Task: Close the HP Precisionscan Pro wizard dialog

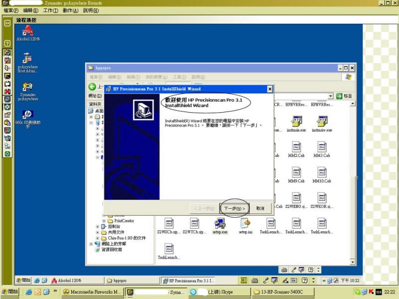Action: point(270,89)
